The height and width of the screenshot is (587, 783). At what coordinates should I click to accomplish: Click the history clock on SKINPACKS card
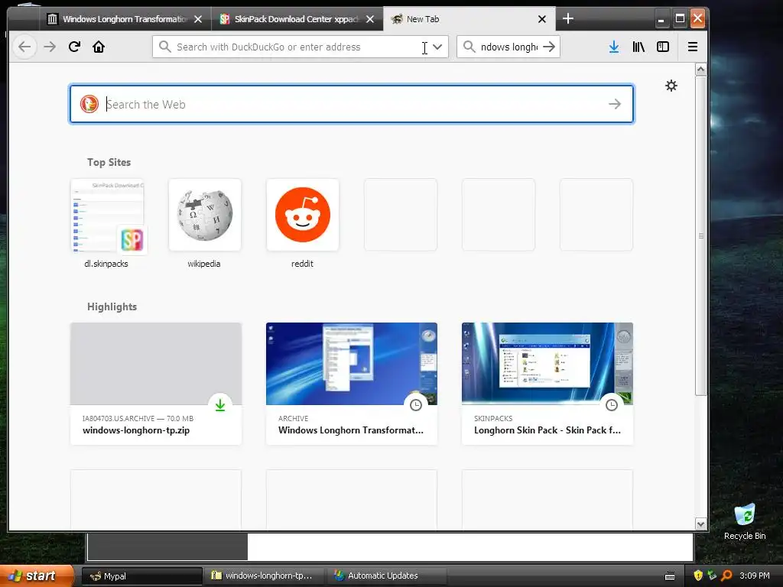click(612, 405)
